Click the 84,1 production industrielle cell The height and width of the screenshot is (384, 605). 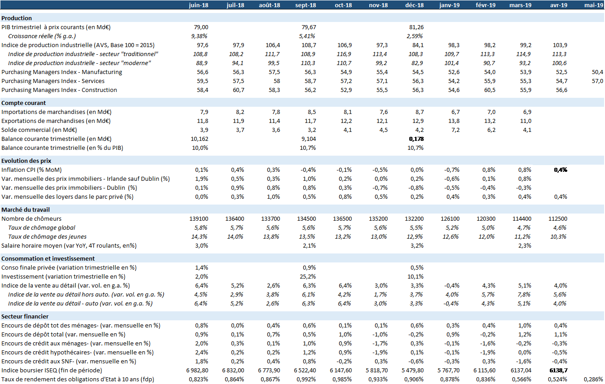[x=418, y=45]
